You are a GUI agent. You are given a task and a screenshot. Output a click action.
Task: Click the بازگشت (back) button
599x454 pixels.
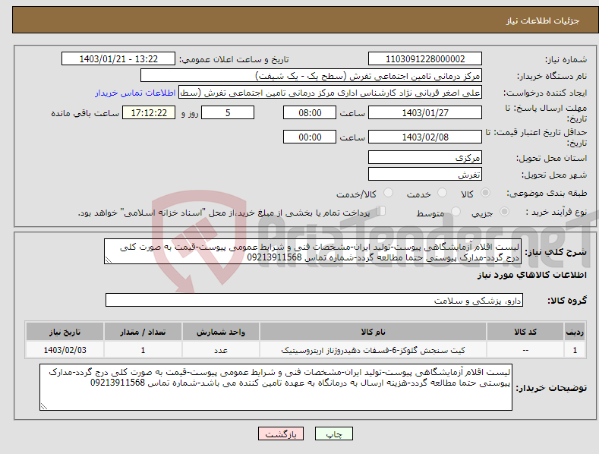pos(281,434)
